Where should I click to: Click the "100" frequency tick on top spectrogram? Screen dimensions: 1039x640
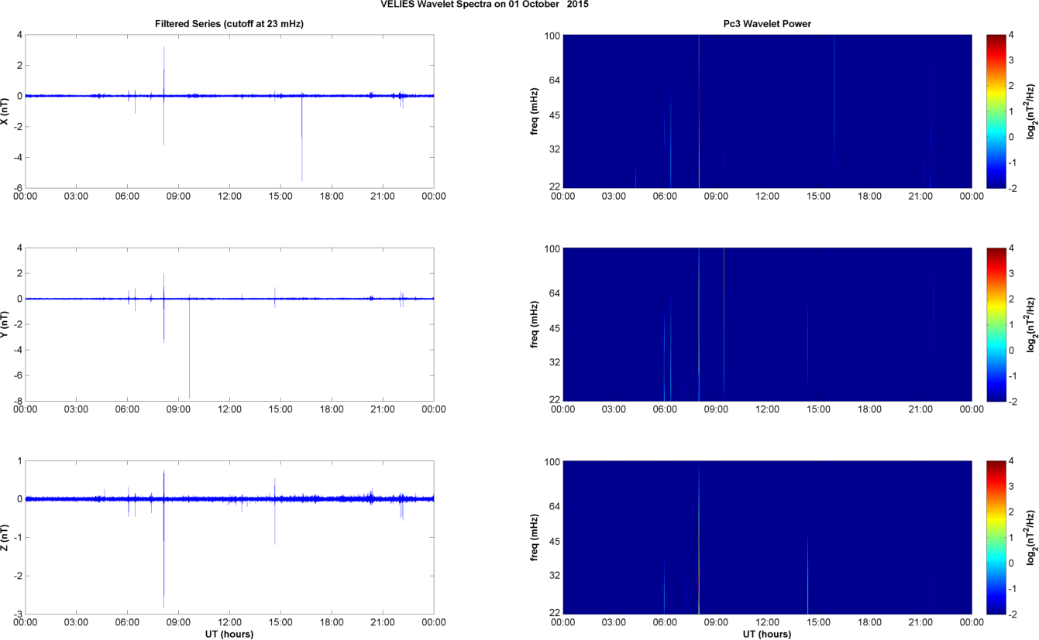(x=552, y=36)
